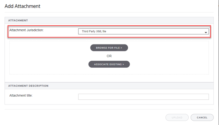Cancel the Add Attachment dialog

coord(202,118)
